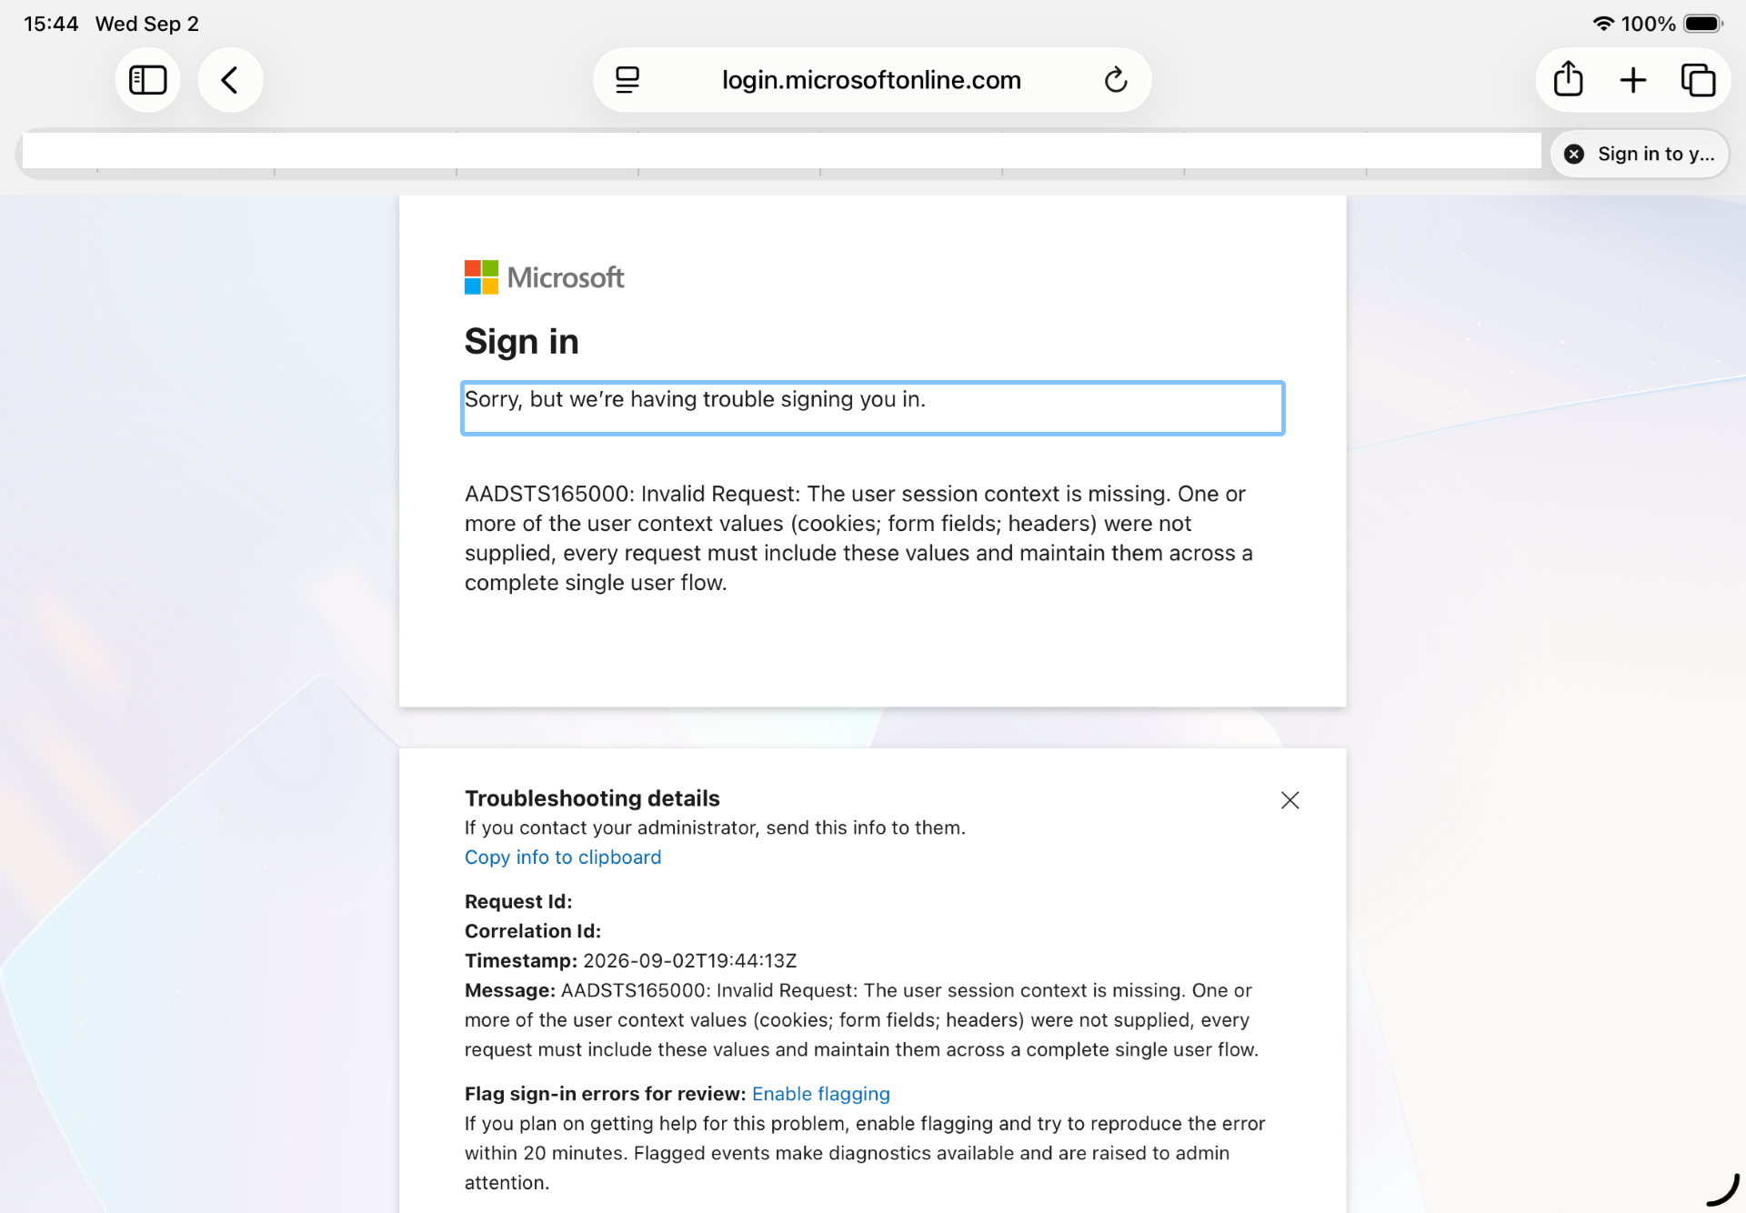Viewport: 1746px width, 1213px height.
Task: Click the 'Request Id:' label
Action: pyautogui.click(x=518, y=902)
